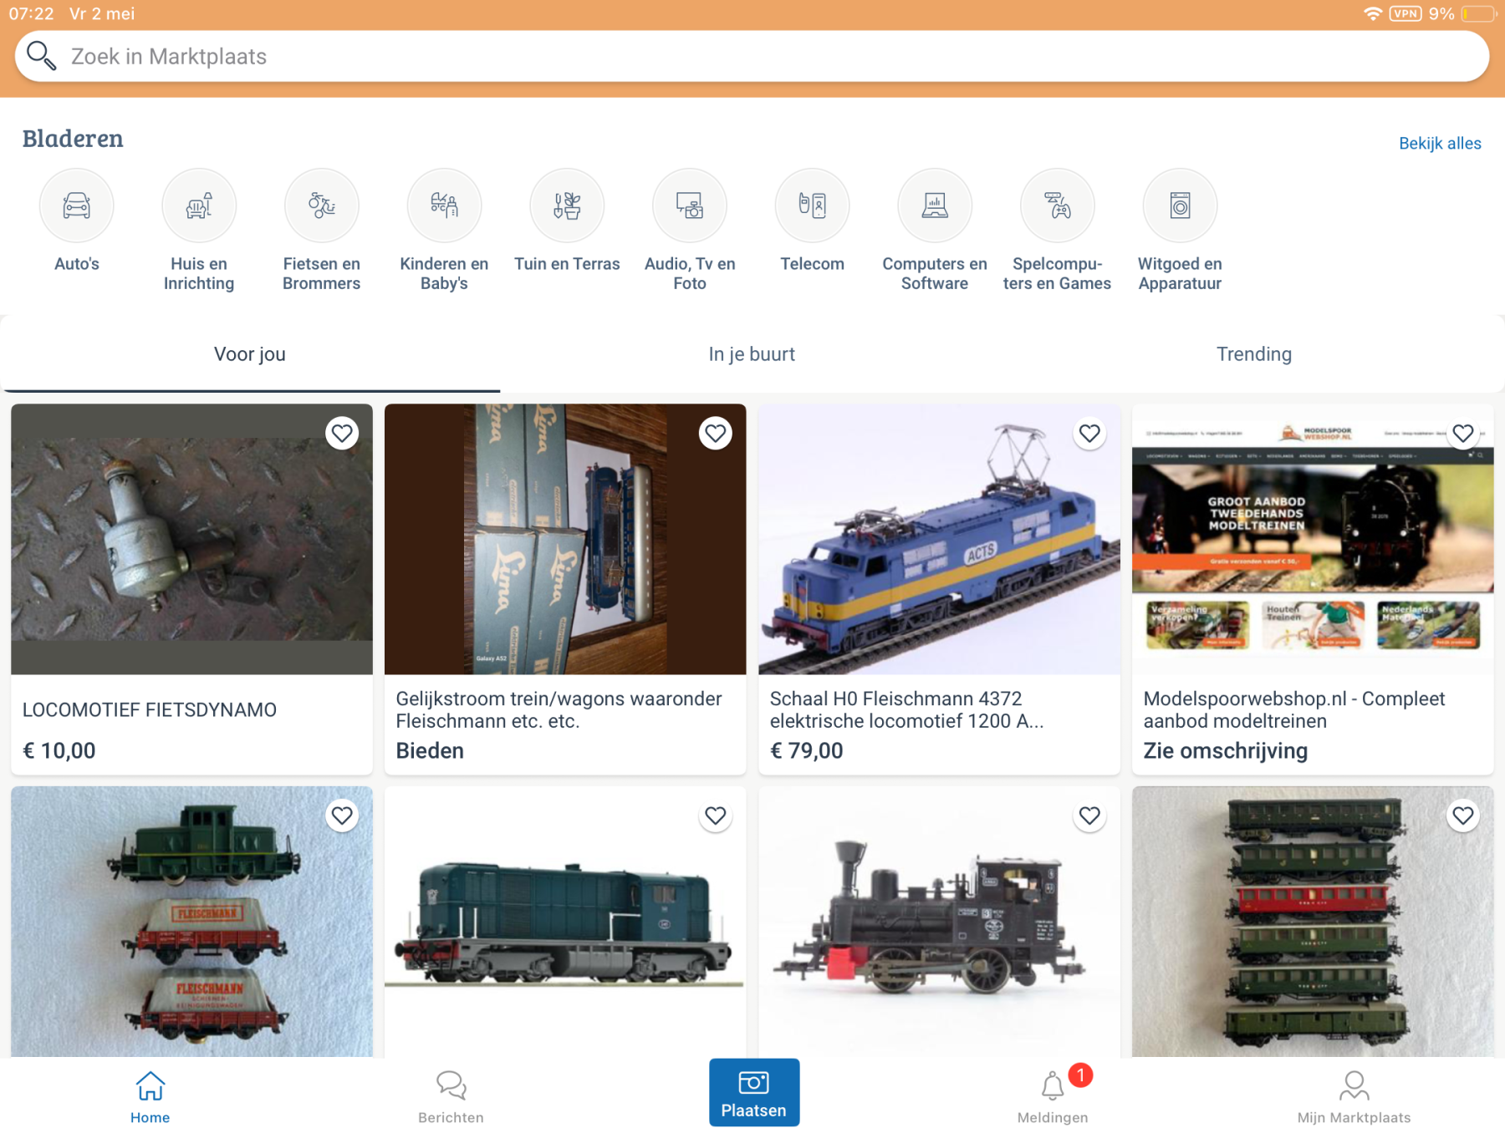The image size is (1505, 1128).
Task: Open Computers en Software category
Action: 935,206
